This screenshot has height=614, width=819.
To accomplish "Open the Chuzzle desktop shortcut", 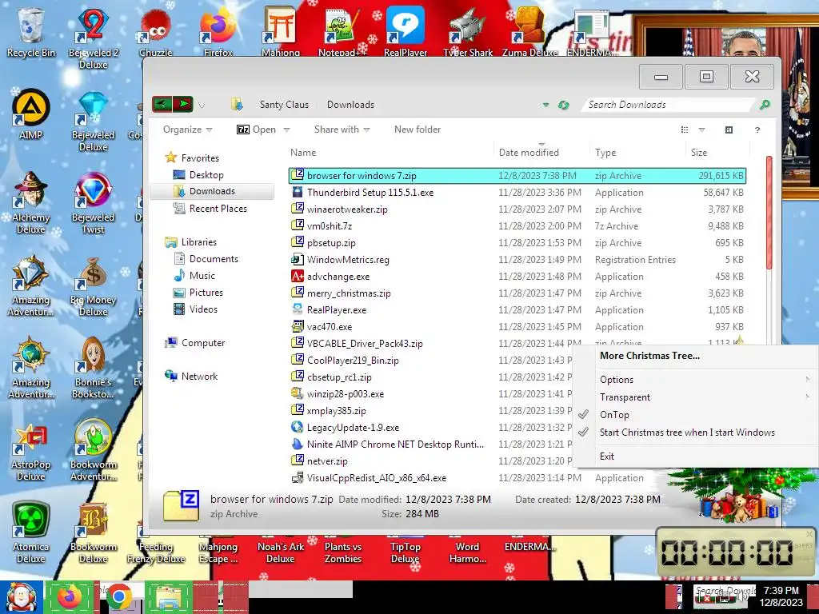I will point(155,30).
